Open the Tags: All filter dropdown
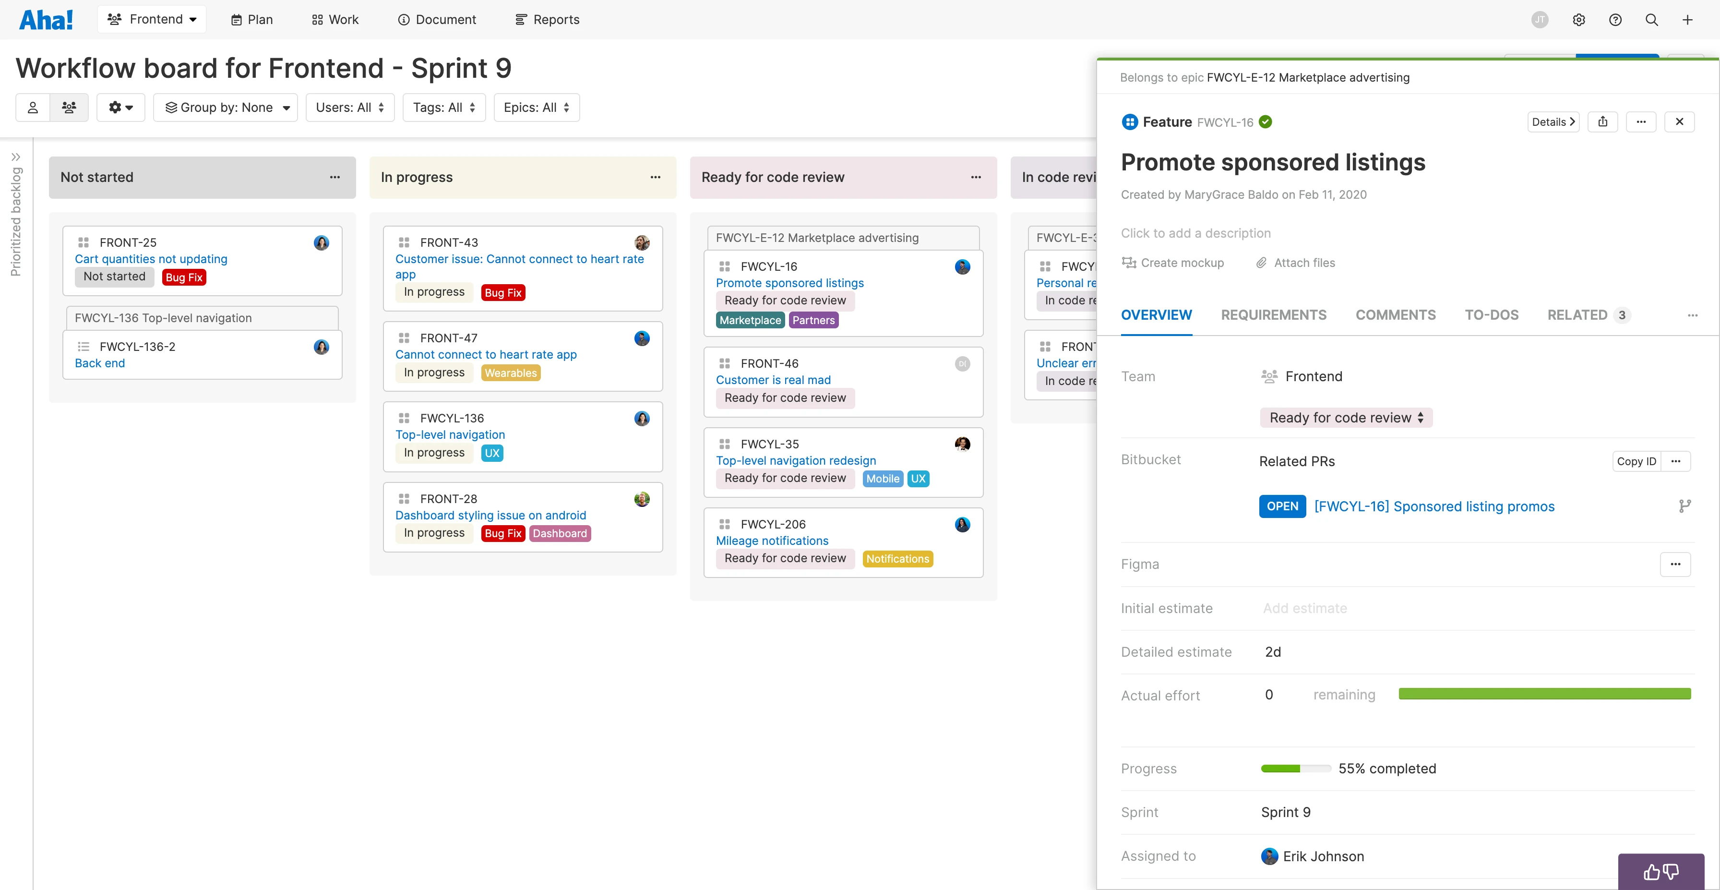Viewport: 1720px width, 890px height. coord(443,107)
